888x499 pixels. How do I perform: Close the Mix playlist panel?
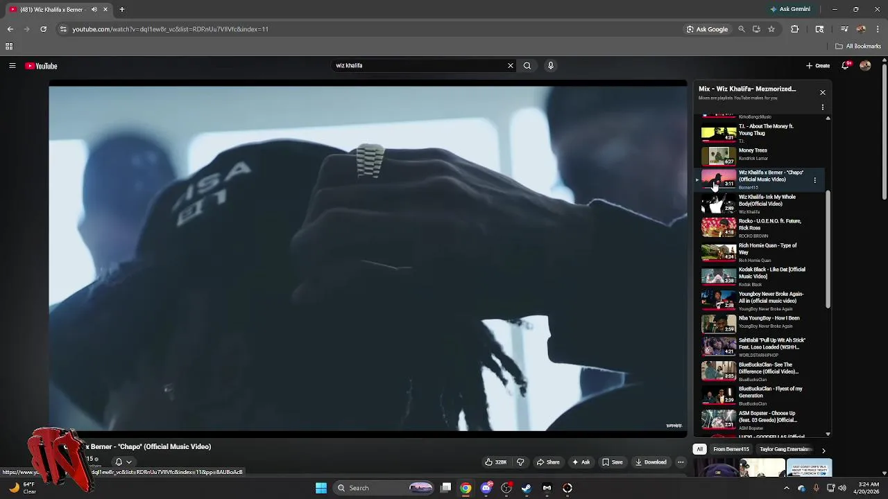pos(823,92)
